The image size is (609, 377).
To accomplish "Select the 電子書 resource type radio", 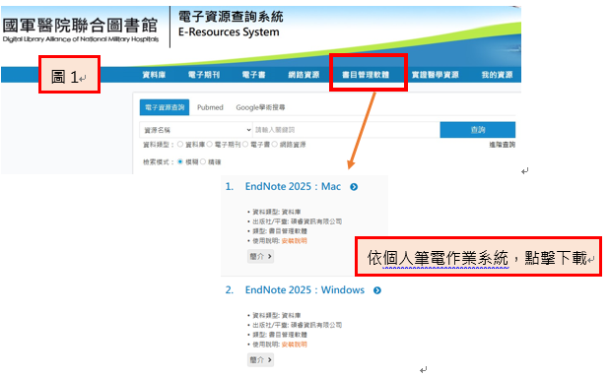I will 245,145.
